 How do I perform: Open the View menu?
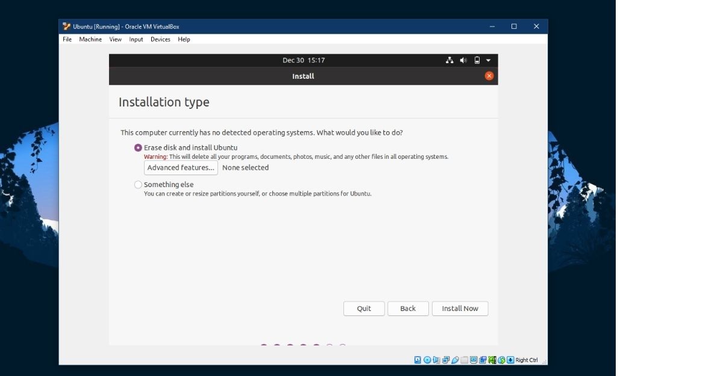click(115, 39)
